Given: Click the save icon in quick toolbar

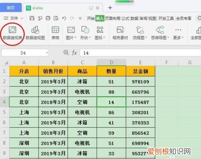Looking at the screenshot, I should click(x=32, y=18).
